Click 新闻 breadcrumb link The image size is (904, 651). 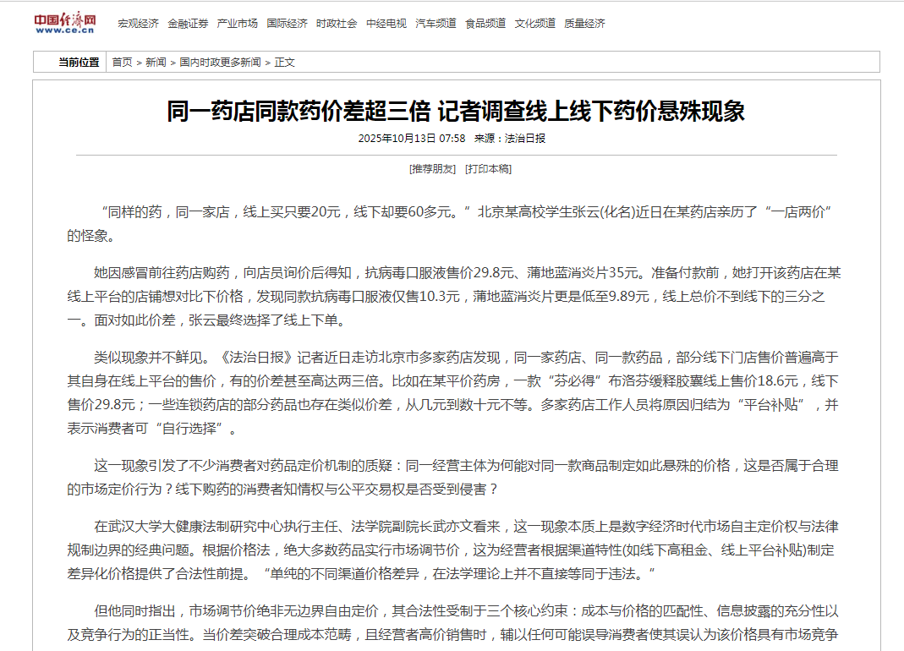click(156, 63)
